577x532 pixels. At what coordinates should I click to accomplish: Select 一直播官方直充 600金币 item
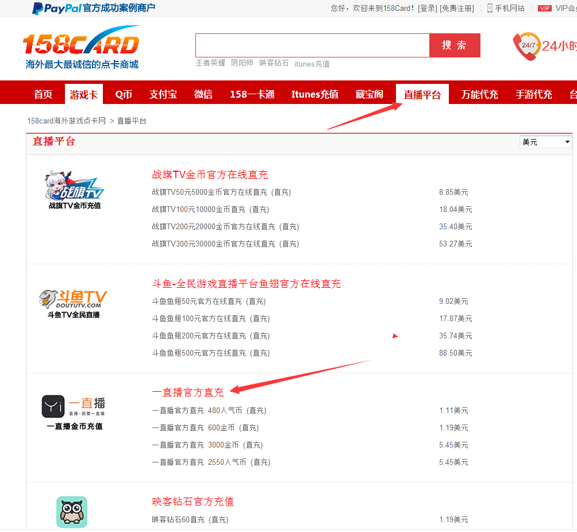tap(205, 428)
